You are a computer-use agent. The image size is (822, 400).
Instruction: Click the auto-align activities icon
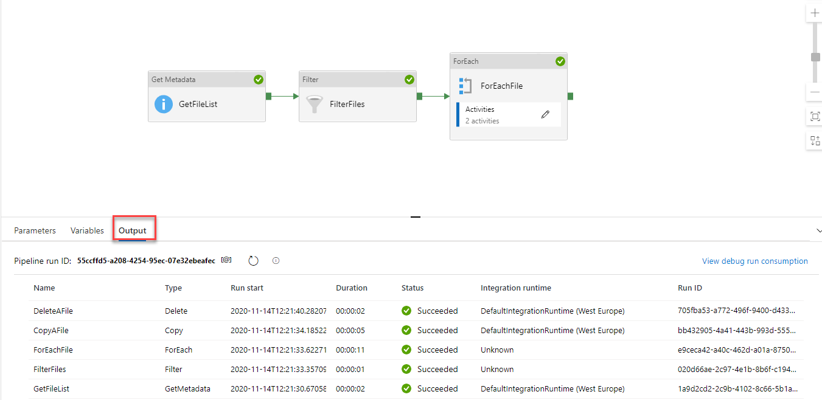815,141
